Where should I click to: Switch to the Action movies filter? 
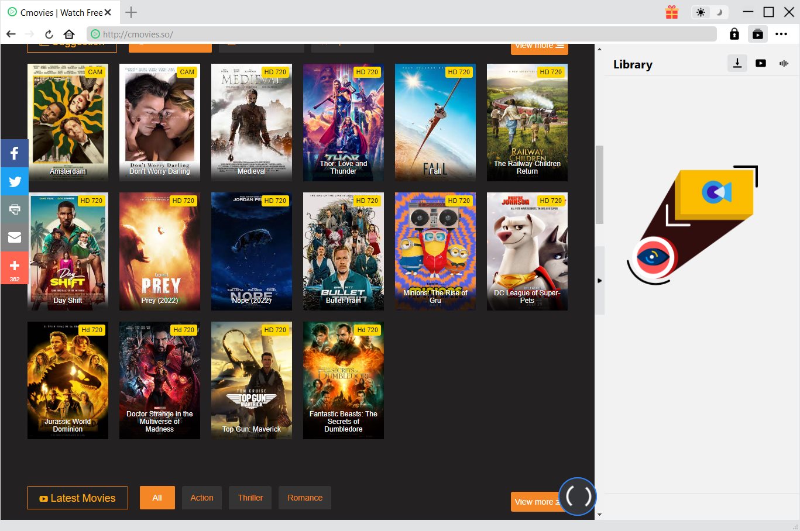point(201,498)
